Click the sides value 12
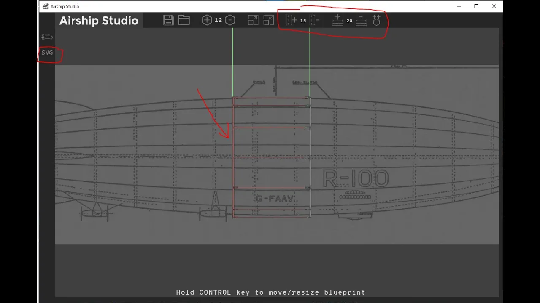This screenshot has width=540, height=303. pos(218,20)
